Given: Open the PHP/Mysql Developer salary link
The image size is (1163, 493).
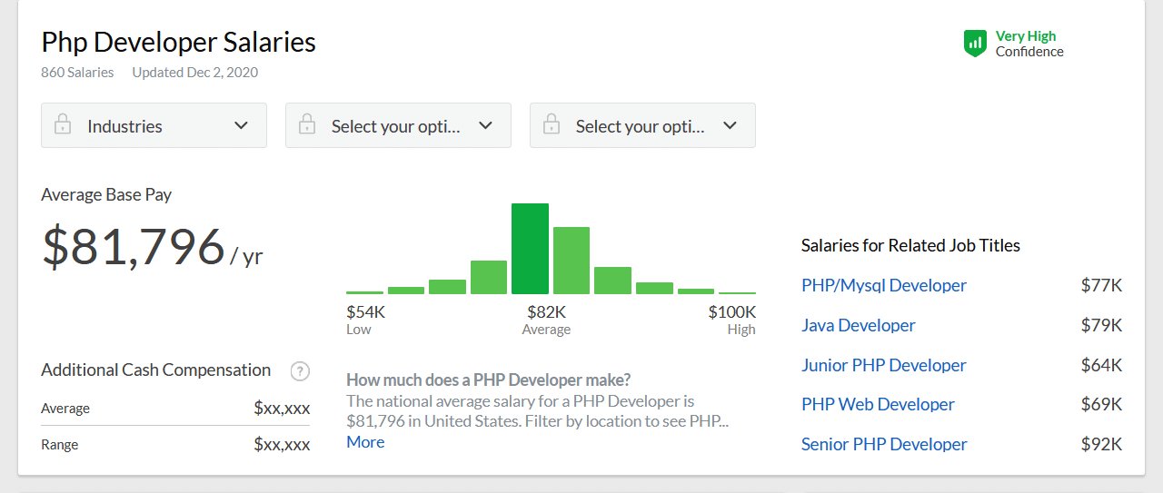Looking at the screenshot, I should click(x=883, y=285).
